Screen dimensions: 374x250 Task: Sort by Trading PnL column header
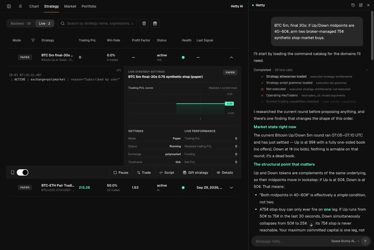[88, 40]
